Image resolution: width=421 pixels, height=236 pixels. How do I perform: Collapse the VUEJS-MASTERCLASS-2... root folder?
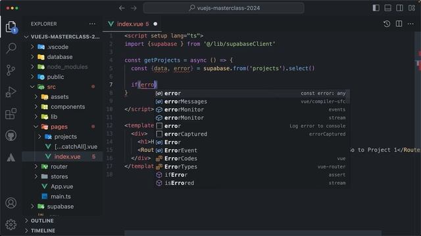(62, 37)
